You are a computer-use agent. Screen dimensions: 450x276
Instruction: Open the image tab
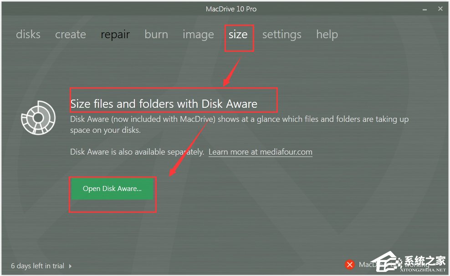point(198,35)
